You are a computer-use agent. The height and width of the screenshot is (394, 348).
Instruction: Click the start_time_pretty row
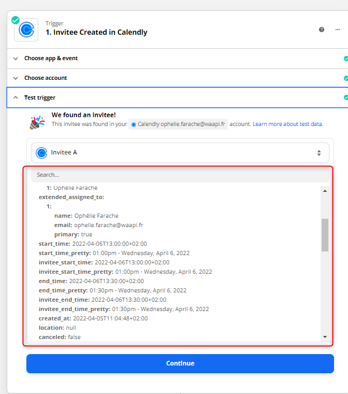tap(114, 253)
